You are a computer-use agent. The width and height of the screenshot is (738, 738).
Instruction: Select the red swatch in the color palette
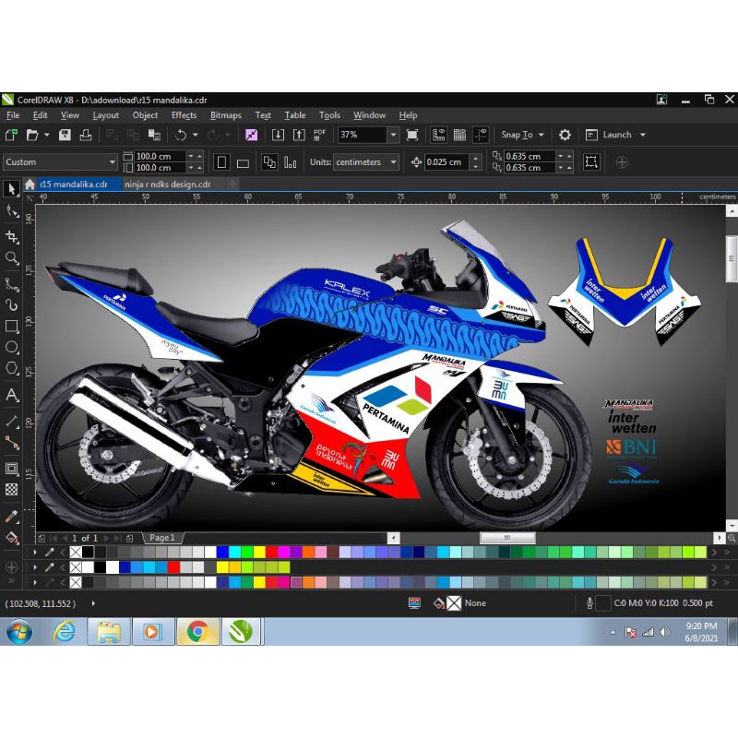tap(273, 552)
